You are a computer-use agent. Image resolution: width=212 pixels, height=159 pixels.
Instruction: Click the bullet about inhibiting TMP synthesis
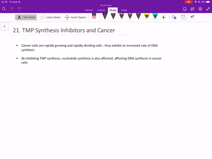91,61
